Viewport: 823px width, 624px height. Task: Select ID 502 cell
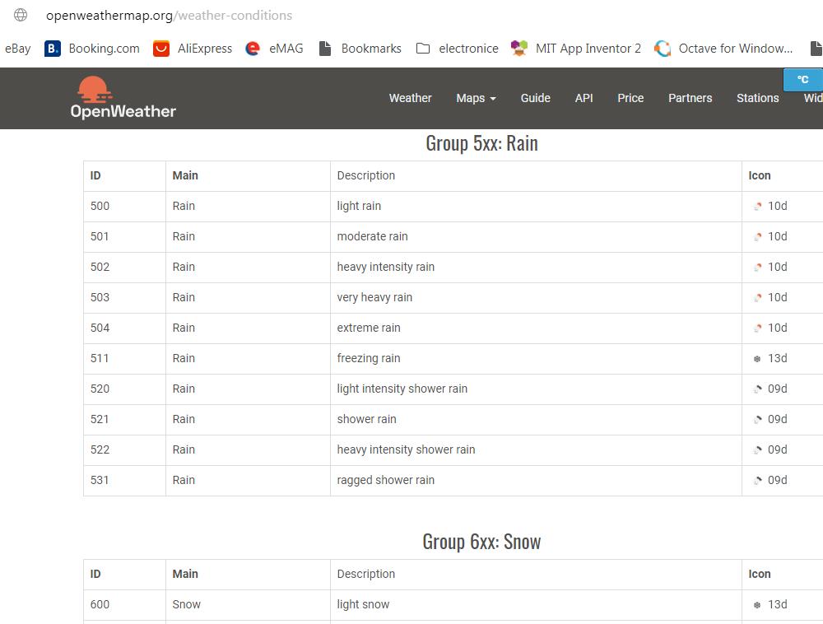(124, 267)
